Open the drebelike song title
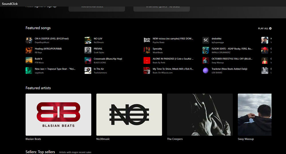Image resolution: width=286 pixels, height=154 pixels. pos(217,39)
